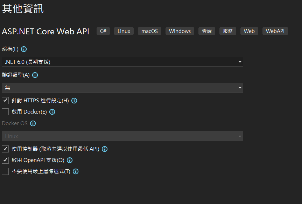Click the Docker OS label
302x204 pixels.
click(x=15, y=123)
